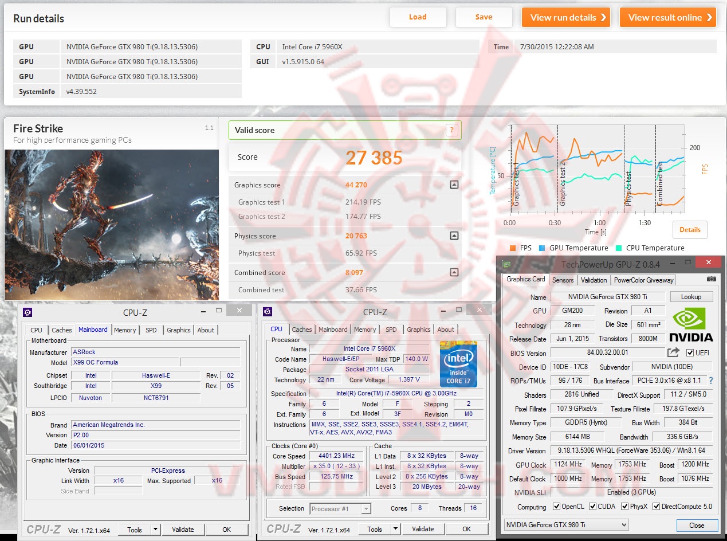
Task: Toggle the UEFI checkbox in GPU-Z
Action: point(690,352)
